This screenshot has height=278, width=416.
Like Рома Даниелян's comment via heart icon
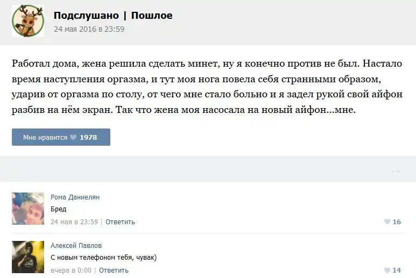click(x=386, y=222)
